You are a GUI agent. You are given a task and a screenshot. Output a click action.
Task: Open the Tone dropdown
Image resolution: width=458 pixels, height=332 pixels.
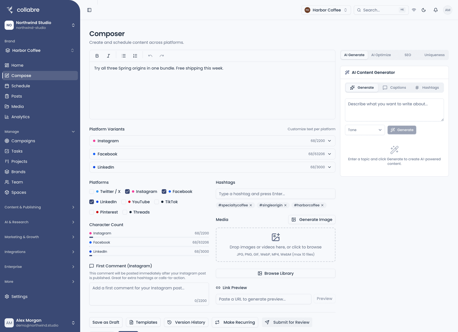pos(365,130)
